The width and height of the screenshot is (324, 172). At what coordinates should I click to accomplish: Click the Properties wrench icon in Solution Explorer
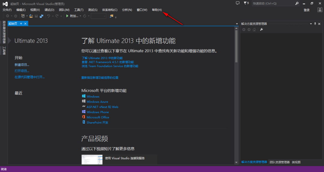click(262, 29)
